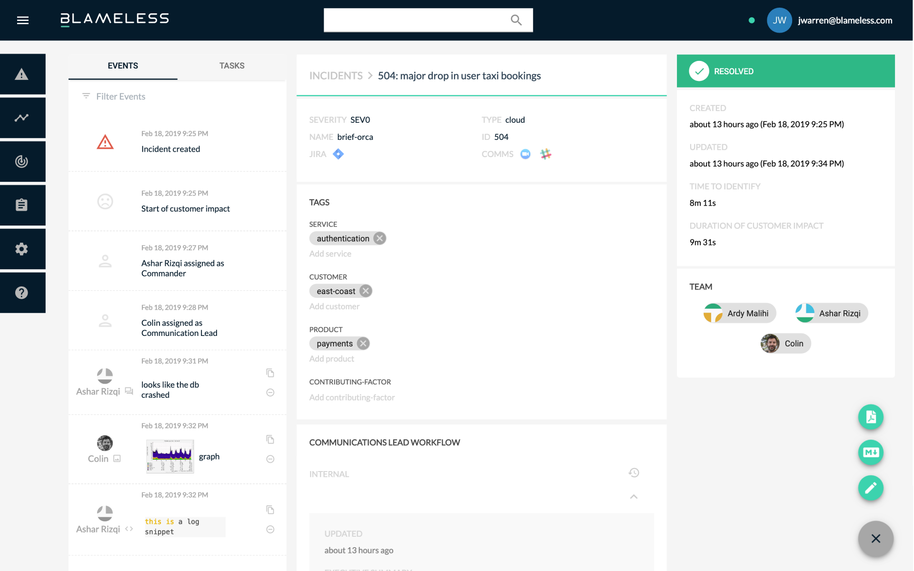Open the Slack comms icon
914x571 pixels.
click(x=546, y=154)
